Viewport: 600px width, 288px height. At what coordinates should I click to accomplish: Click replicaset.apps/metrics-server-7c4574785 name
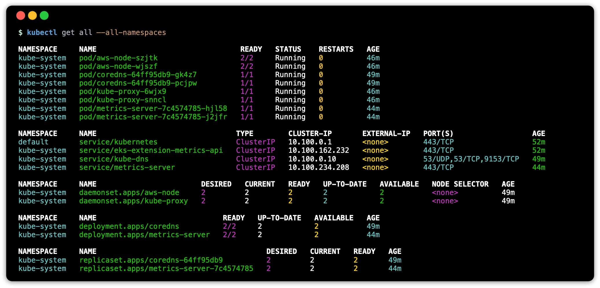click(x=166, y=268)
